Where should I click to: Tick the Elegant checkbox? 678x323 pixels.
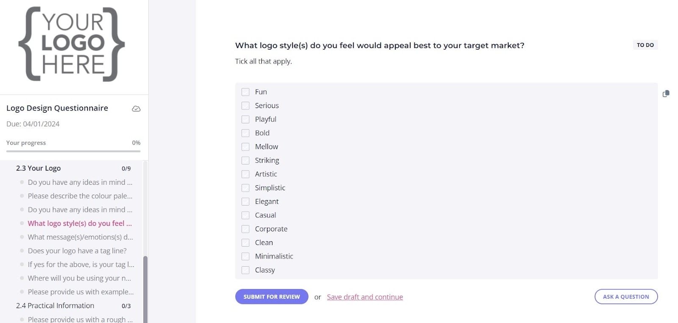[246, 201]
